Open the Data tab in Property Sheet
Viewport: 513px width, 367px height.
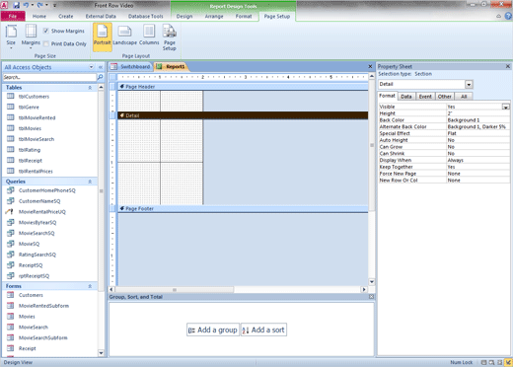coord(406,97)
